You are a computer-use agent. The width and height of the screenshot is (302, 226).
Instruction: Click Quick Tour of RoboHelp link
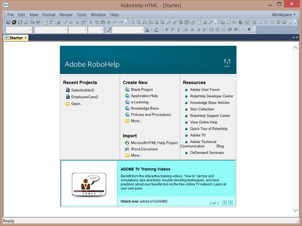(209, 129)
